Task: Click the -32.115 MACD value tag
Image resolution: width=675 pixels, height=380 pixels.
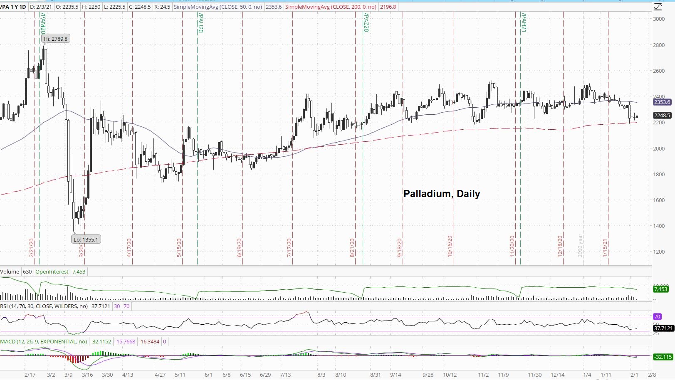Action: (663, 357)
